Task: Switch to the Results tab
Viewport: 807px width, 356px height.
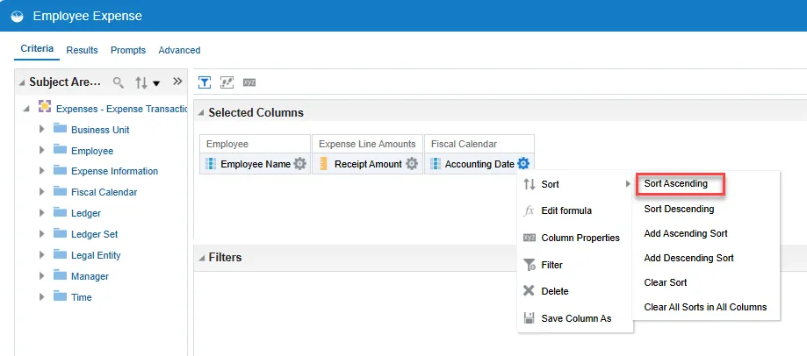Action: (82, 50)
